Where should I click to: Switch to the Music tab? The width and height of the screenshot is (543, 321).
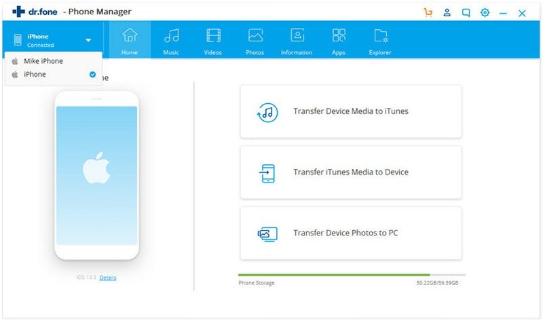[x=171, y=40]
